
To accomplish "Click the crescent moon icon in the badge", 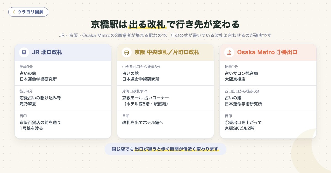I will (x=14, y=12).
